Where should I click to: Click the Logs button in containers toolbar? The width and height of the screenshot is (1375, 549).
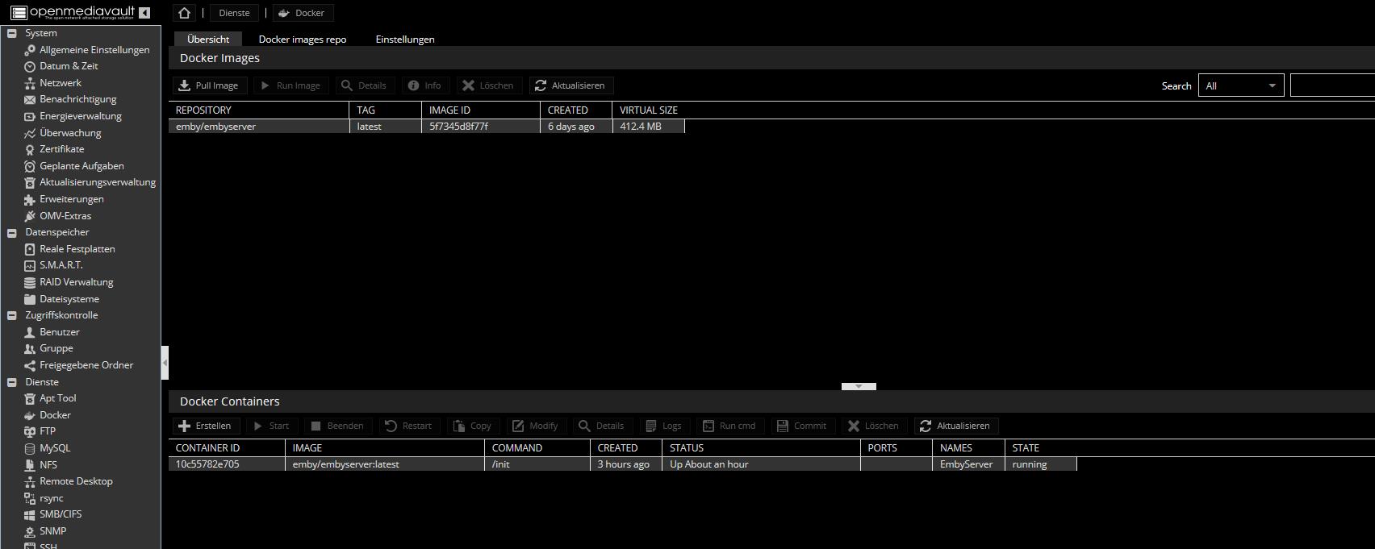point(664,426)
